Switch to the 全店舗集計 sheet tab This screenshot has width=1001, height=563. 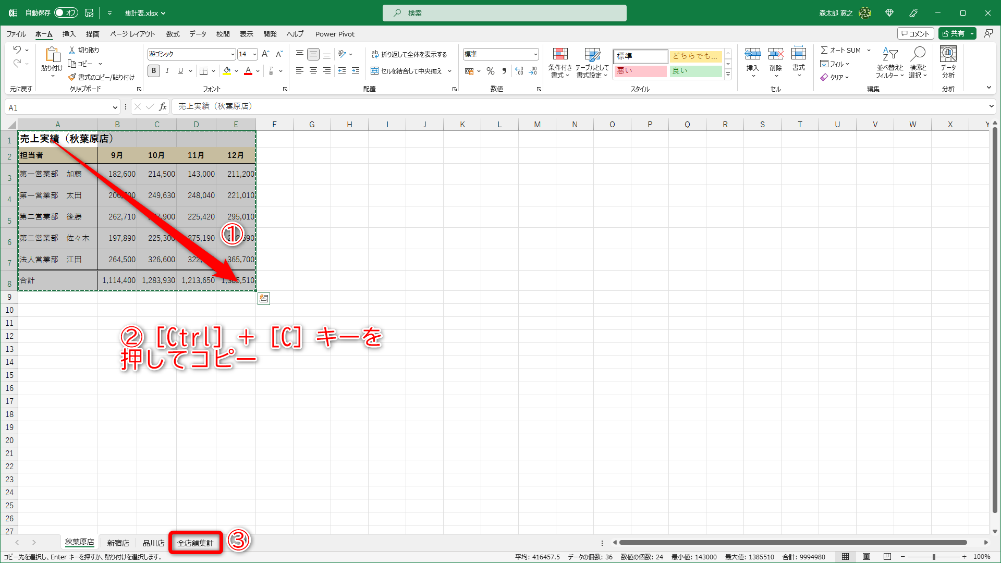coord(196,543)
